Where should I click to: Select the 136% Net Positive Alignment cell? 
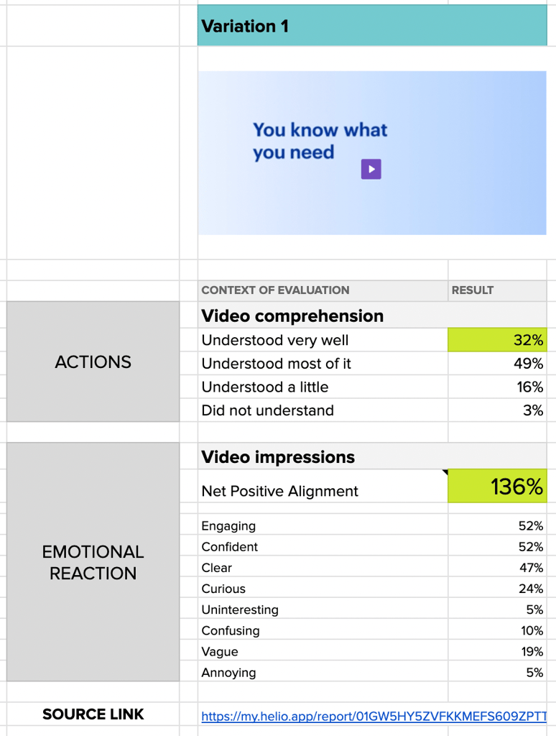[497, 486]
